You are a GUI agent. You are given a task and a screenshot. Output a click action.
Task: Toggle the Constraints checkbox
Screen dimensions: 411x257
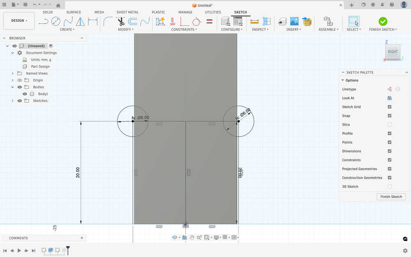click(x=390, y=160)
